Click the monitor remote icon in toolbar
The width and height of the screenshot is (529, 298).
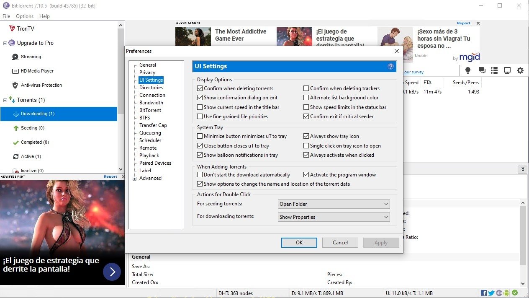[x=507, y=70]
